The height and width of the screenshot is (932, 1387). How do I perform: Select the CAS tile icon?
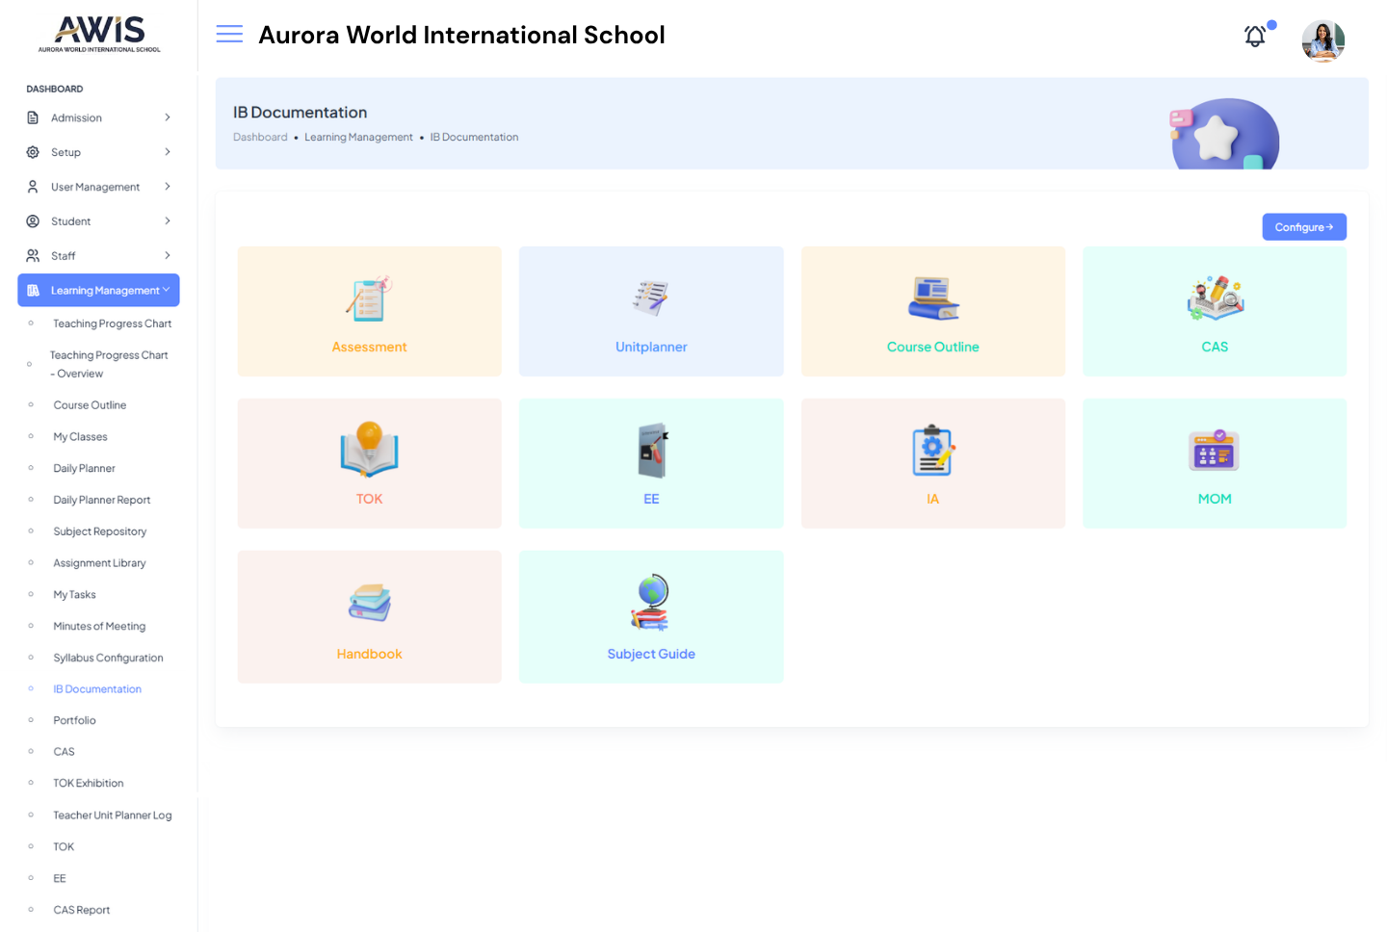[1215, 298]
